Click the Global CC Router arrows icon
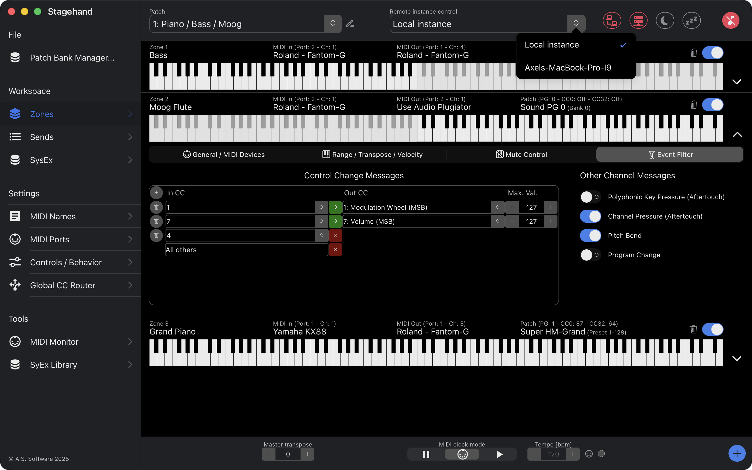This screenshot has height=470, width=752. click(x=15, y=285)
